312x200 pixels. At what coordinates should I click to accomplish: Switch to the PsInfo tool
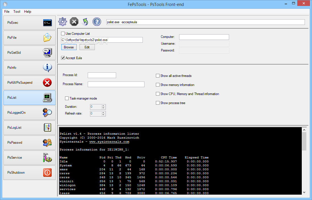(x=30, y=68)
